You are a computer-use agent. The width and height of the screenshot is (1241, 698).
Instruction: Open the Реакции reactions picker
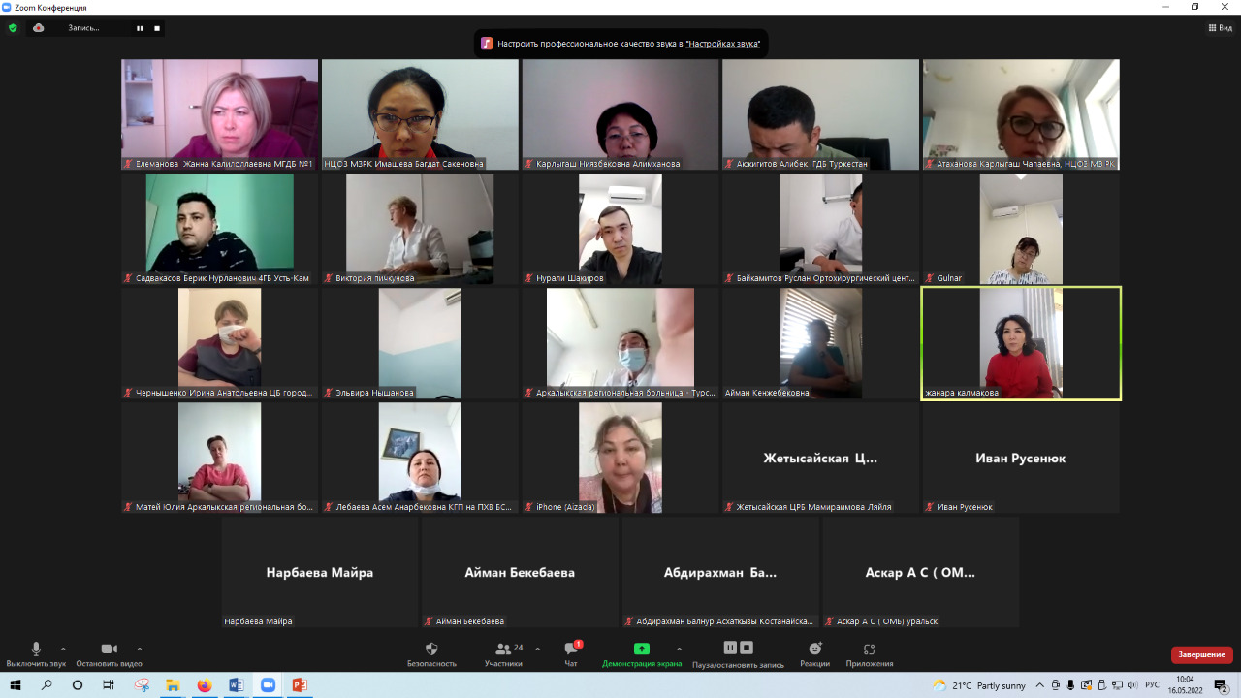coord(814,654)
